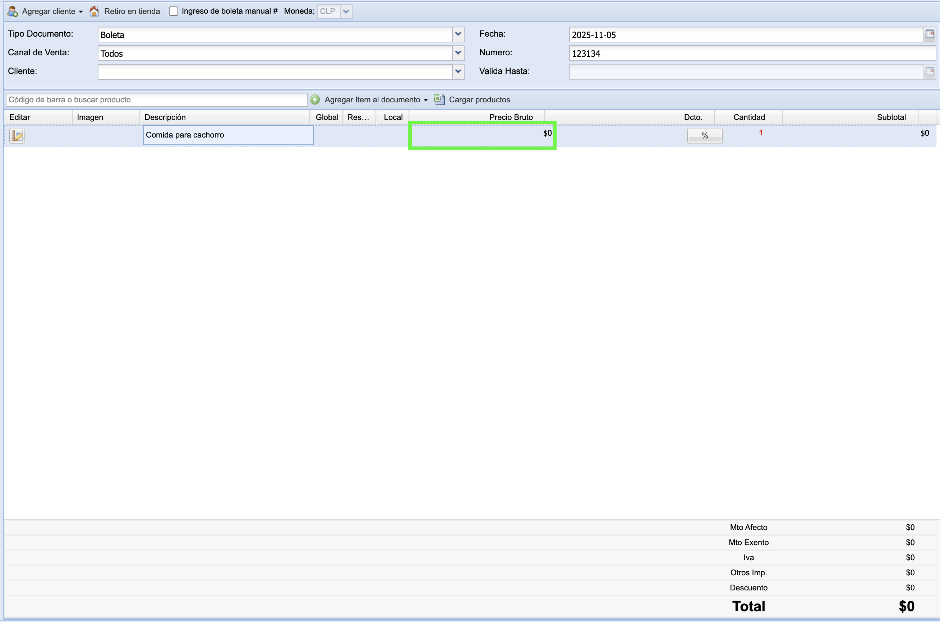
Task: Enable Ingreso de boleta manual checkbox
Action: [174, 11]
